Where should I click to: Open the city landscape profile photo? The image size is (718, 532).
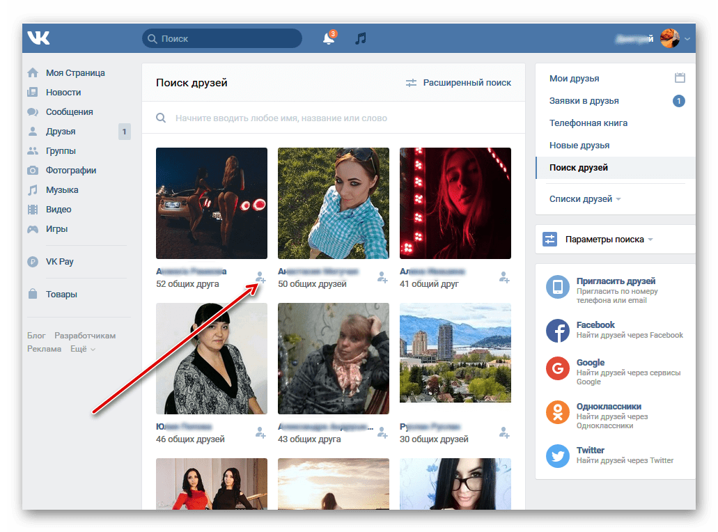coord(455,353)
